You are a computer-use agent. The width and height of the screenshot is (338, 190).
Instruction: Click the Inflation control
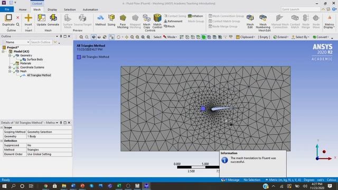(195, 16)
